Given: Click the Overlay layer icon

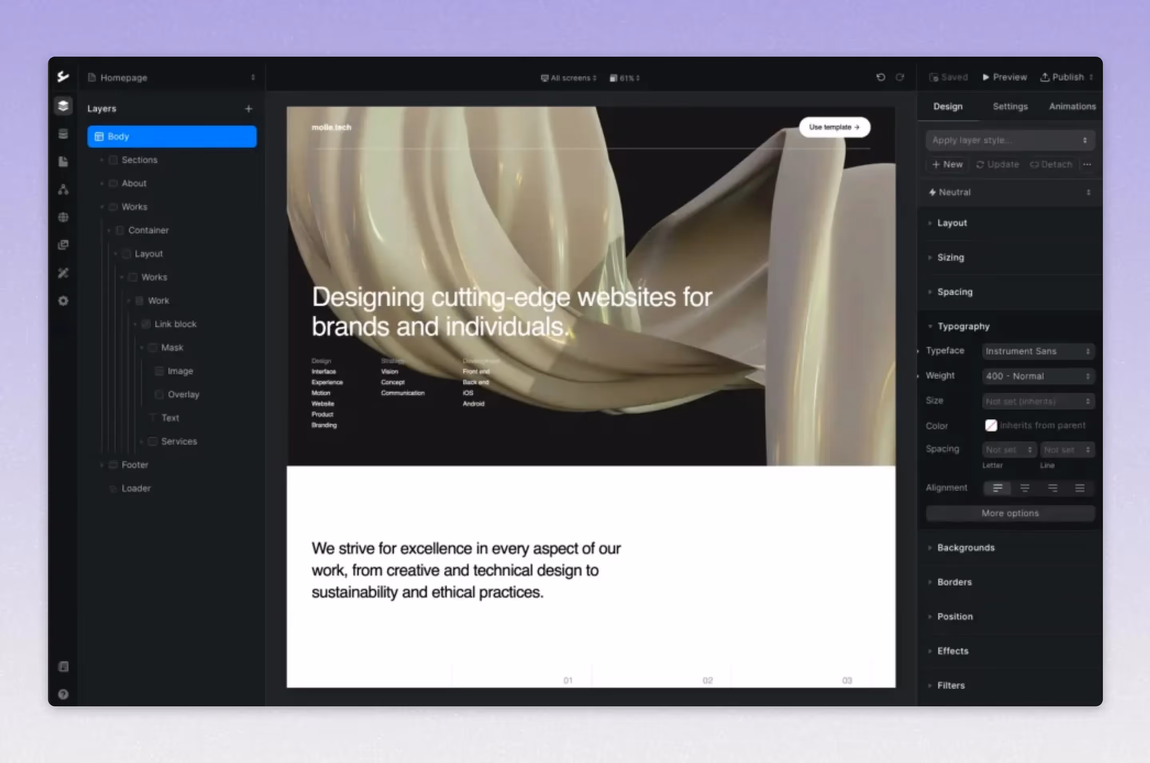Looking at the screenshot, I should point(159,394).
